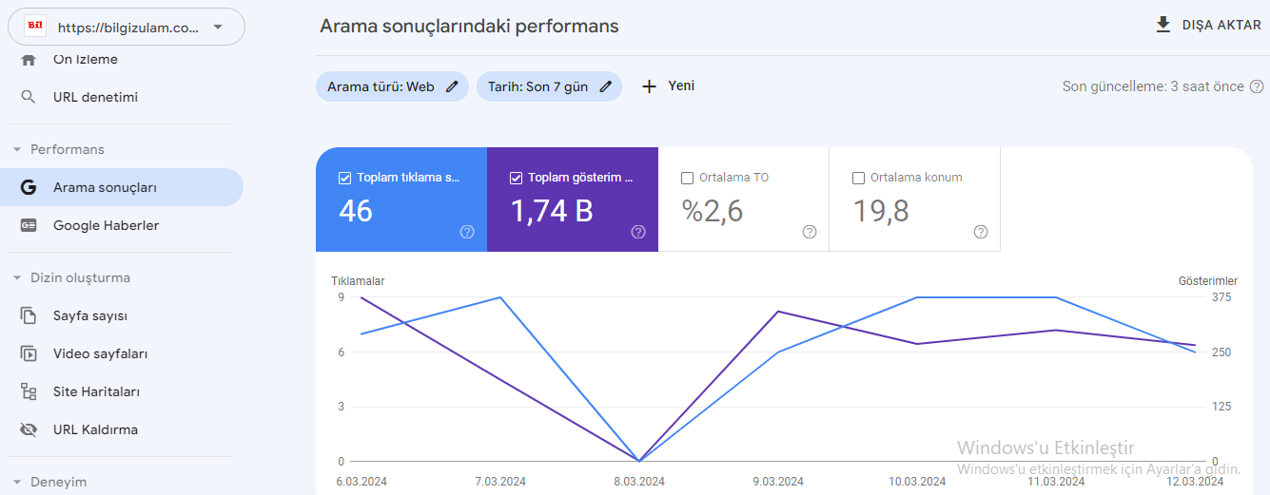Enable the Ortalama konum checkbox
Screen dimensions: 1270x495
coord(859,178)
